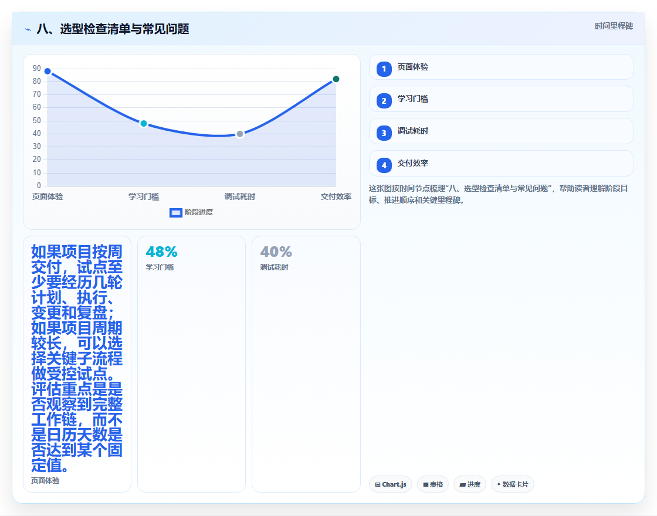Click the large blue paragraph starting 如果项目按周交付
The height and width of the screenshot is (516, 657).
pyautogui.click(x=77, y=358)
